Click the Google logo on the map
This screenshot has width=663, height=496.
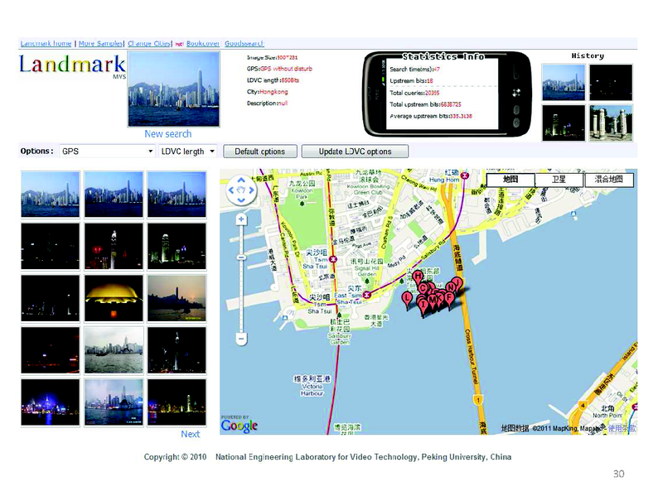tap(240, 425)
